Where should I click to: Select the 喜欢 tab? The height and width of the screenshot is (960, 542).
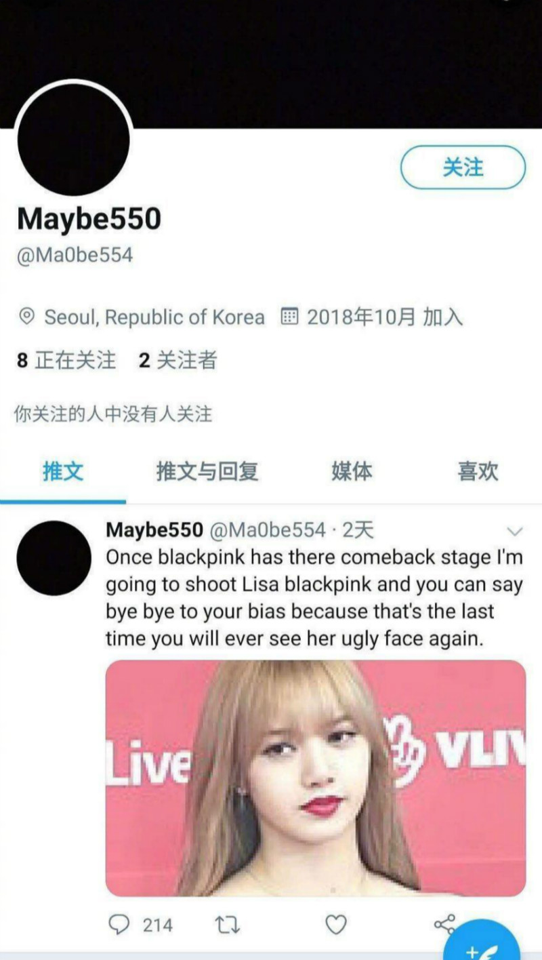point(478,471)
